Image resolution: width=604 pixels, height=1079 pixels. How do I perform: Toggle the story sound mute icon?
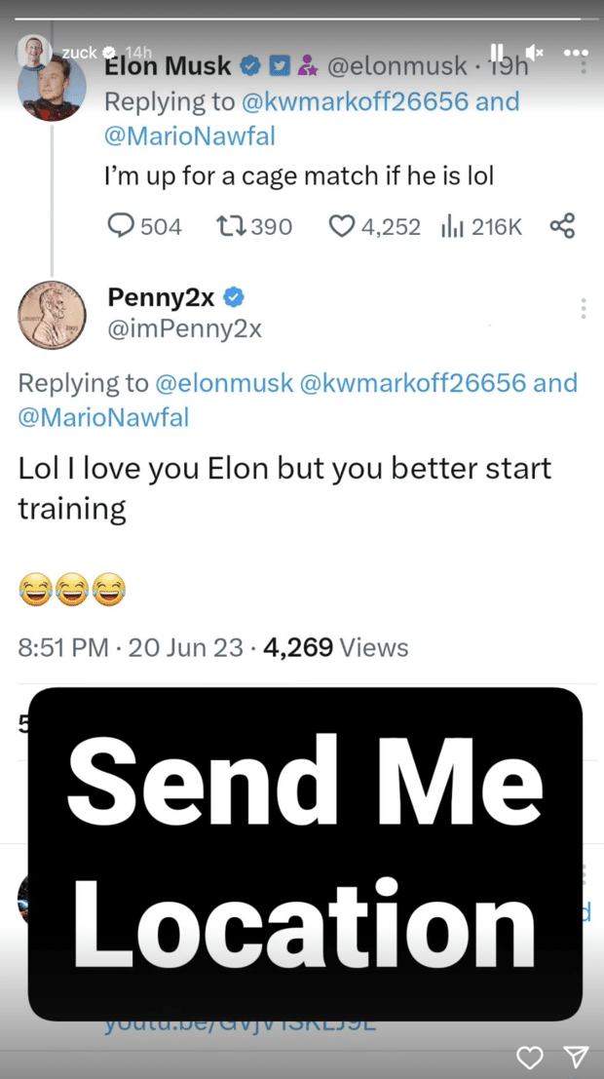[x=534, y=52]
